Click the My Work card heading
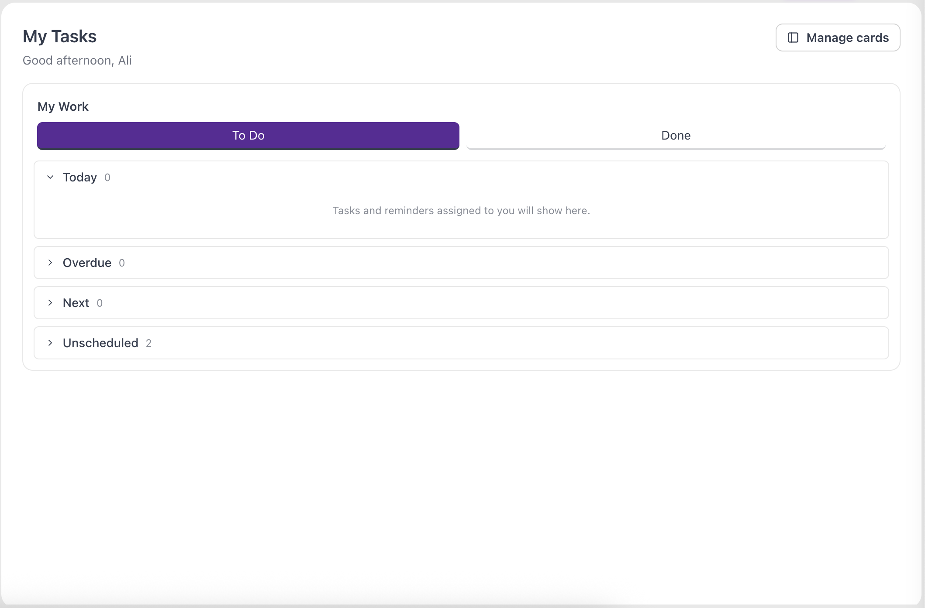This screenshot has width=925, height=608. (63, 106)
